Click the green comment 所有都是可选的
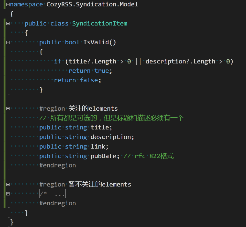 pyautogui.click(x=111, y=118)
